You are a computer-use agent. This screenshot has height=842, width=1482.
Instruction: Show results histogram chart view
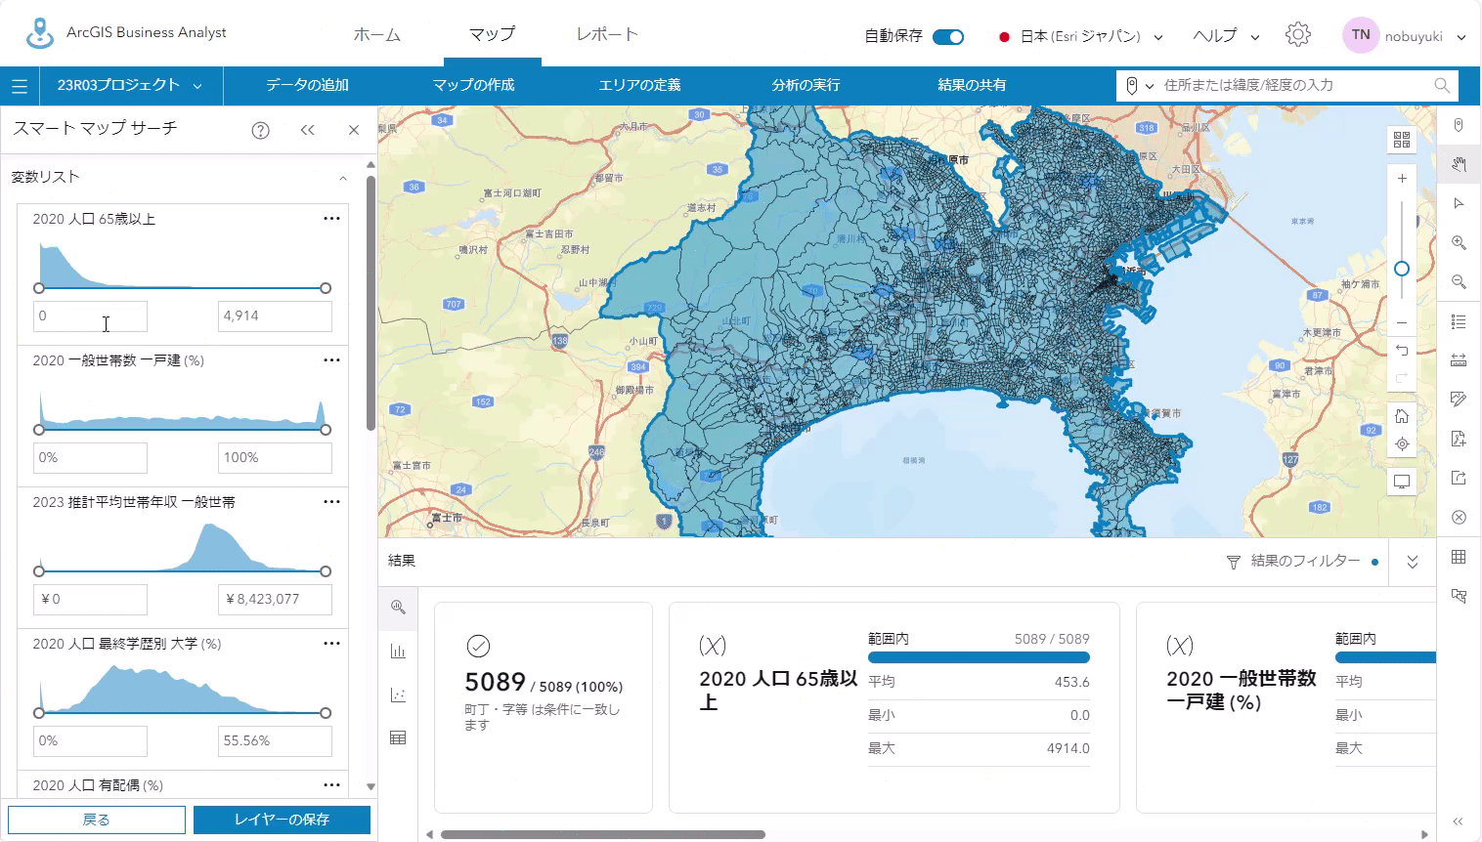coord(398,652)
